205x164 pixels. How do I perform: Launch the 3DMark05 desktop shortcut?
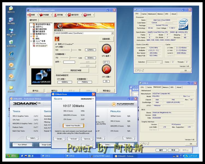(11, 66)
